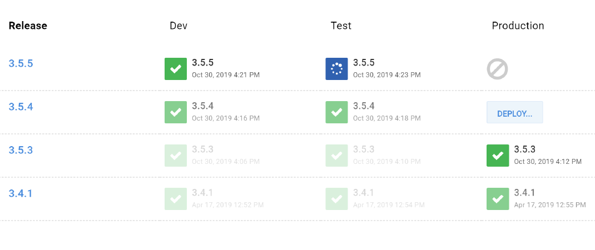Select the Production environment column header
The width and height of the screenshot is (595, 250).
coord(518,26)
